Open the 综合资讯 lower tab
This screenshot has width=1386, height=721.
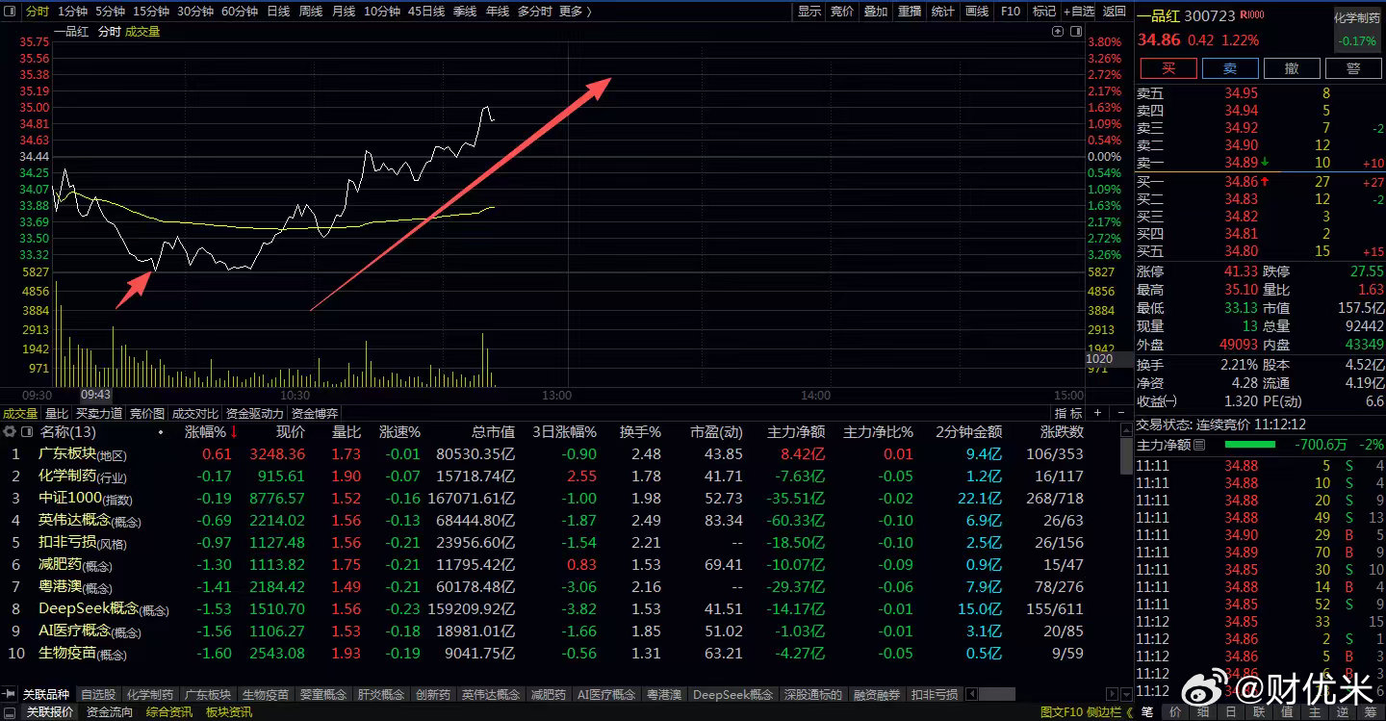click(169, 712)
